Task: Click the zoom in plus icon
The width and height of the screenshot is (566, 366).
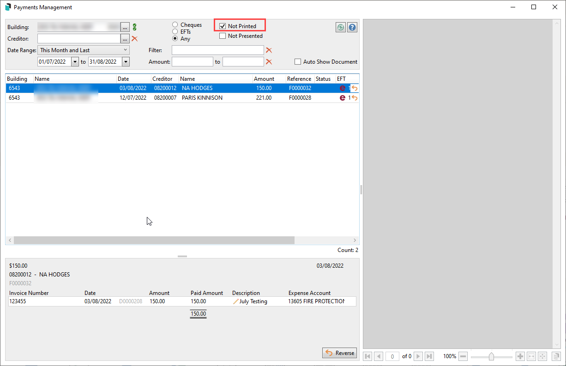Action: [520, 356]
